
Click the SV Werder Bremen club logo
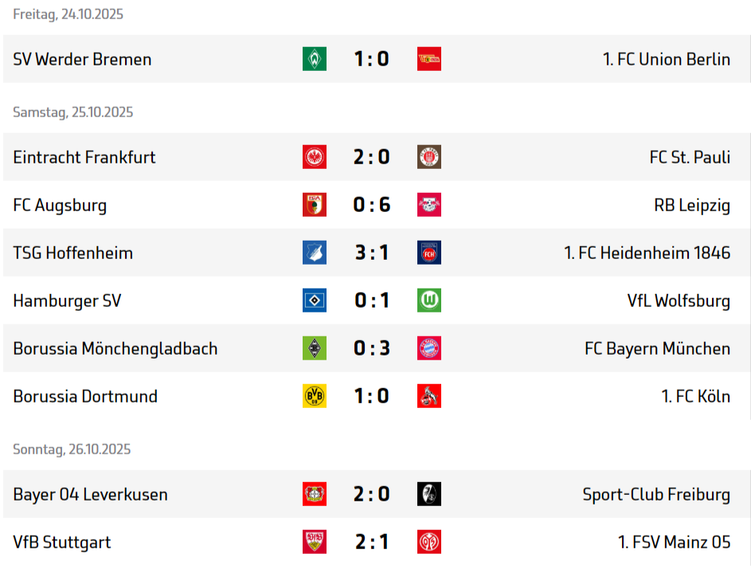pos(315,59)
